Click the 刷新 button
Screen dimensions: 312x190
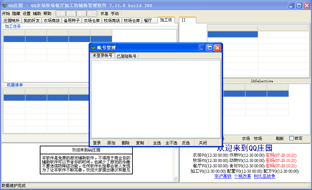[280, 138]
